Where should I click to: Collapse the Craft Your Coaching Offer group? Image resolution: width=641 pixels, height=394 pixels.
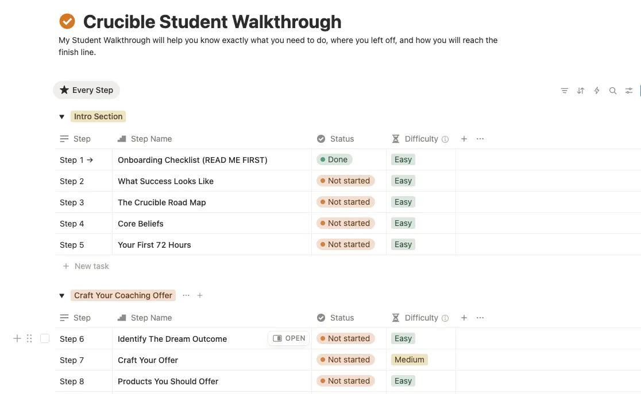click(x=61, y=295)
